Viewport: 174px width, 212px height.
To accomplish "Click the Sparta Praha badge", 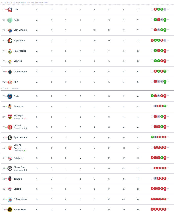I will click(10, 138).
